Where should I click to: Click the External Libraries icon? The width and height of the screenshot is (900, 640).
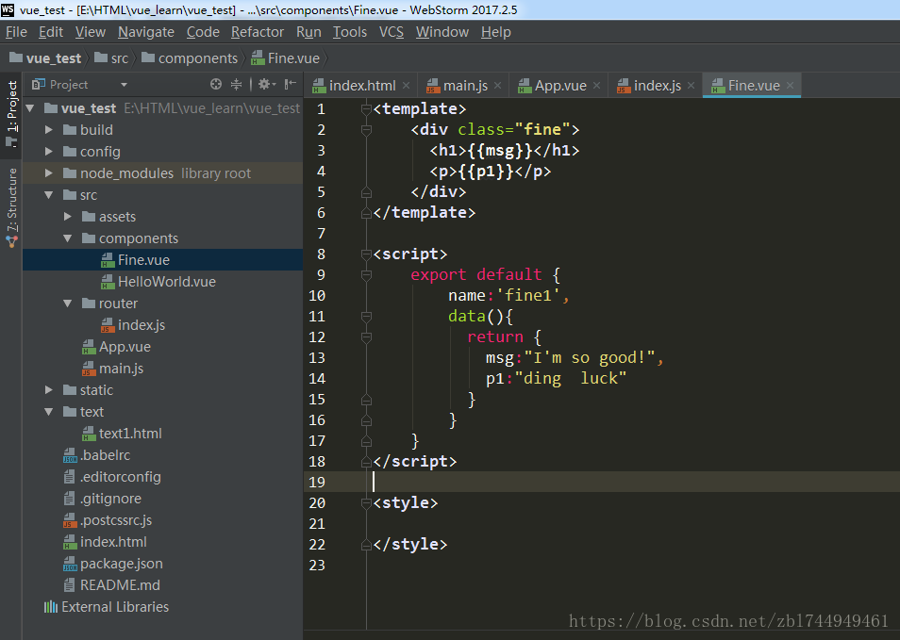point(51,607)
